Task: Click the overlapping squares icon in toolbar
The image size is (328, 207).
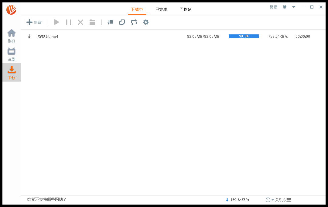Action: click(x=122, y=22)
